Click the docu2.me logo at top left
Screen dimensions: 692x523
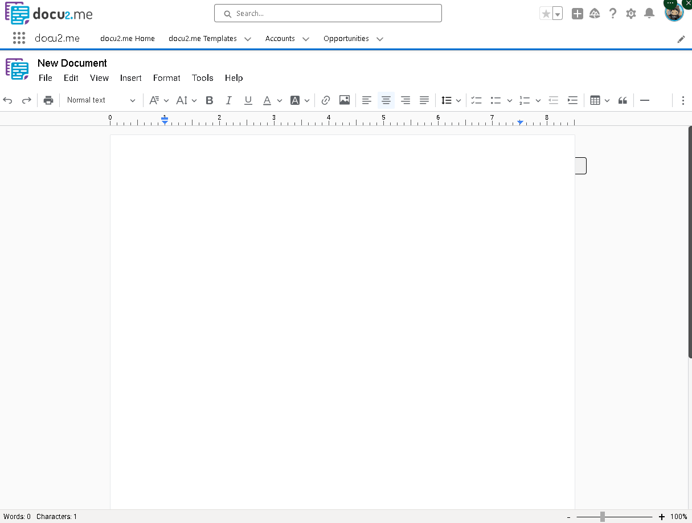49,14
